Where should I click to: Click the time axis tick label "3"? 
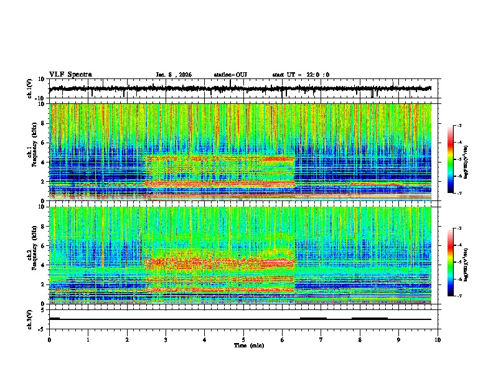point(166,340)
